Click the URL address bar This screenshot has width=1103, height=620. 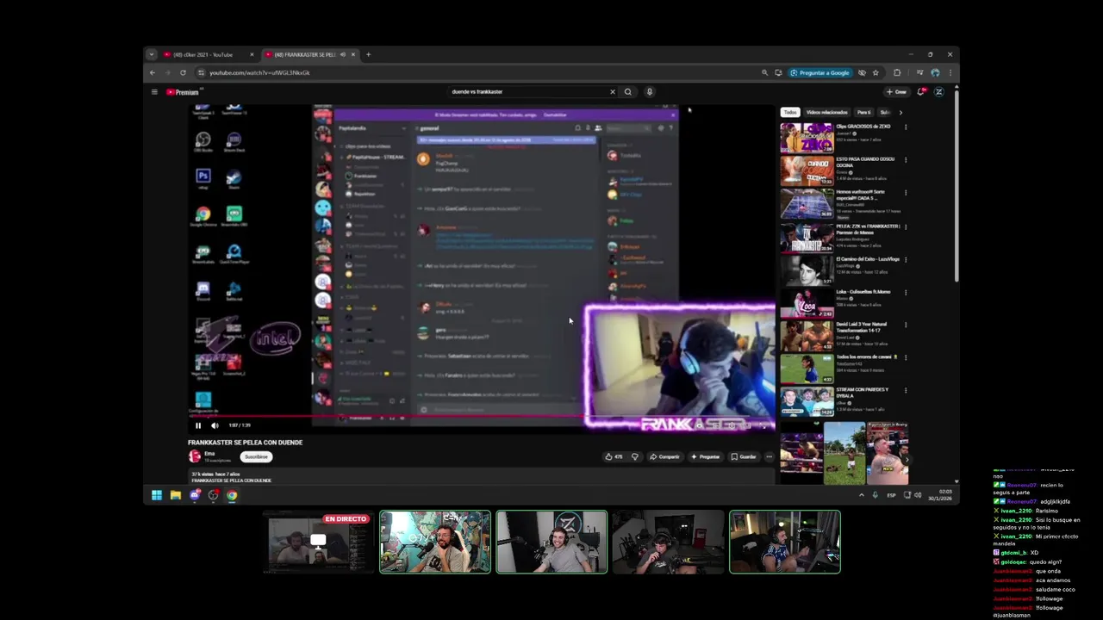tap(474, 72)
